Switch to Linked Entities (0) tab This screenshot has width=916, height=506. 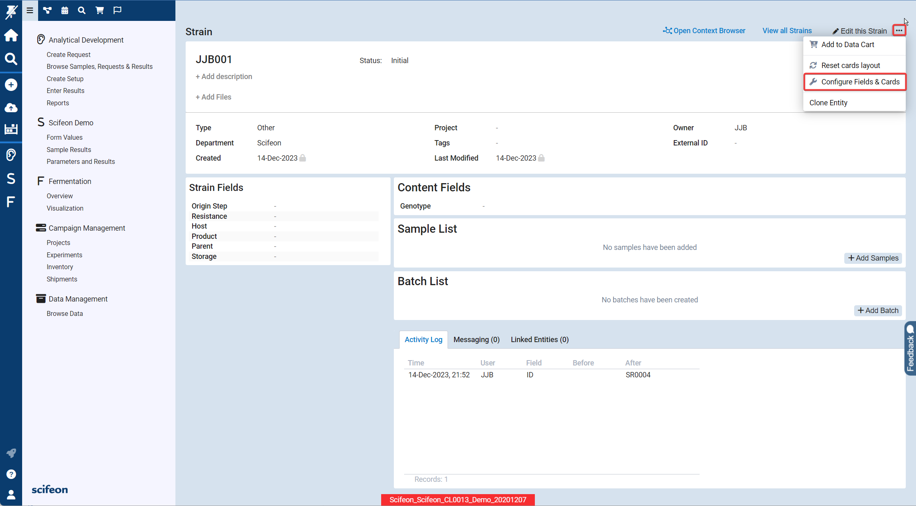click(539, 340)
